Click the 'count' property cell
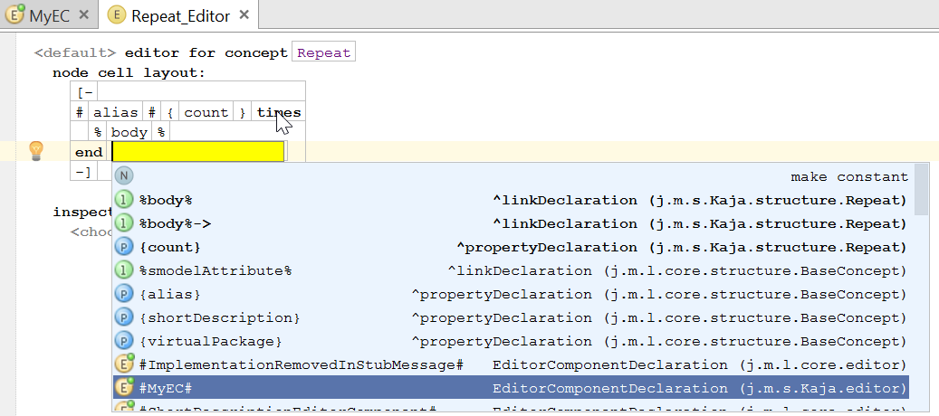The height and width of the screenshot is (416, 939). 206,112
